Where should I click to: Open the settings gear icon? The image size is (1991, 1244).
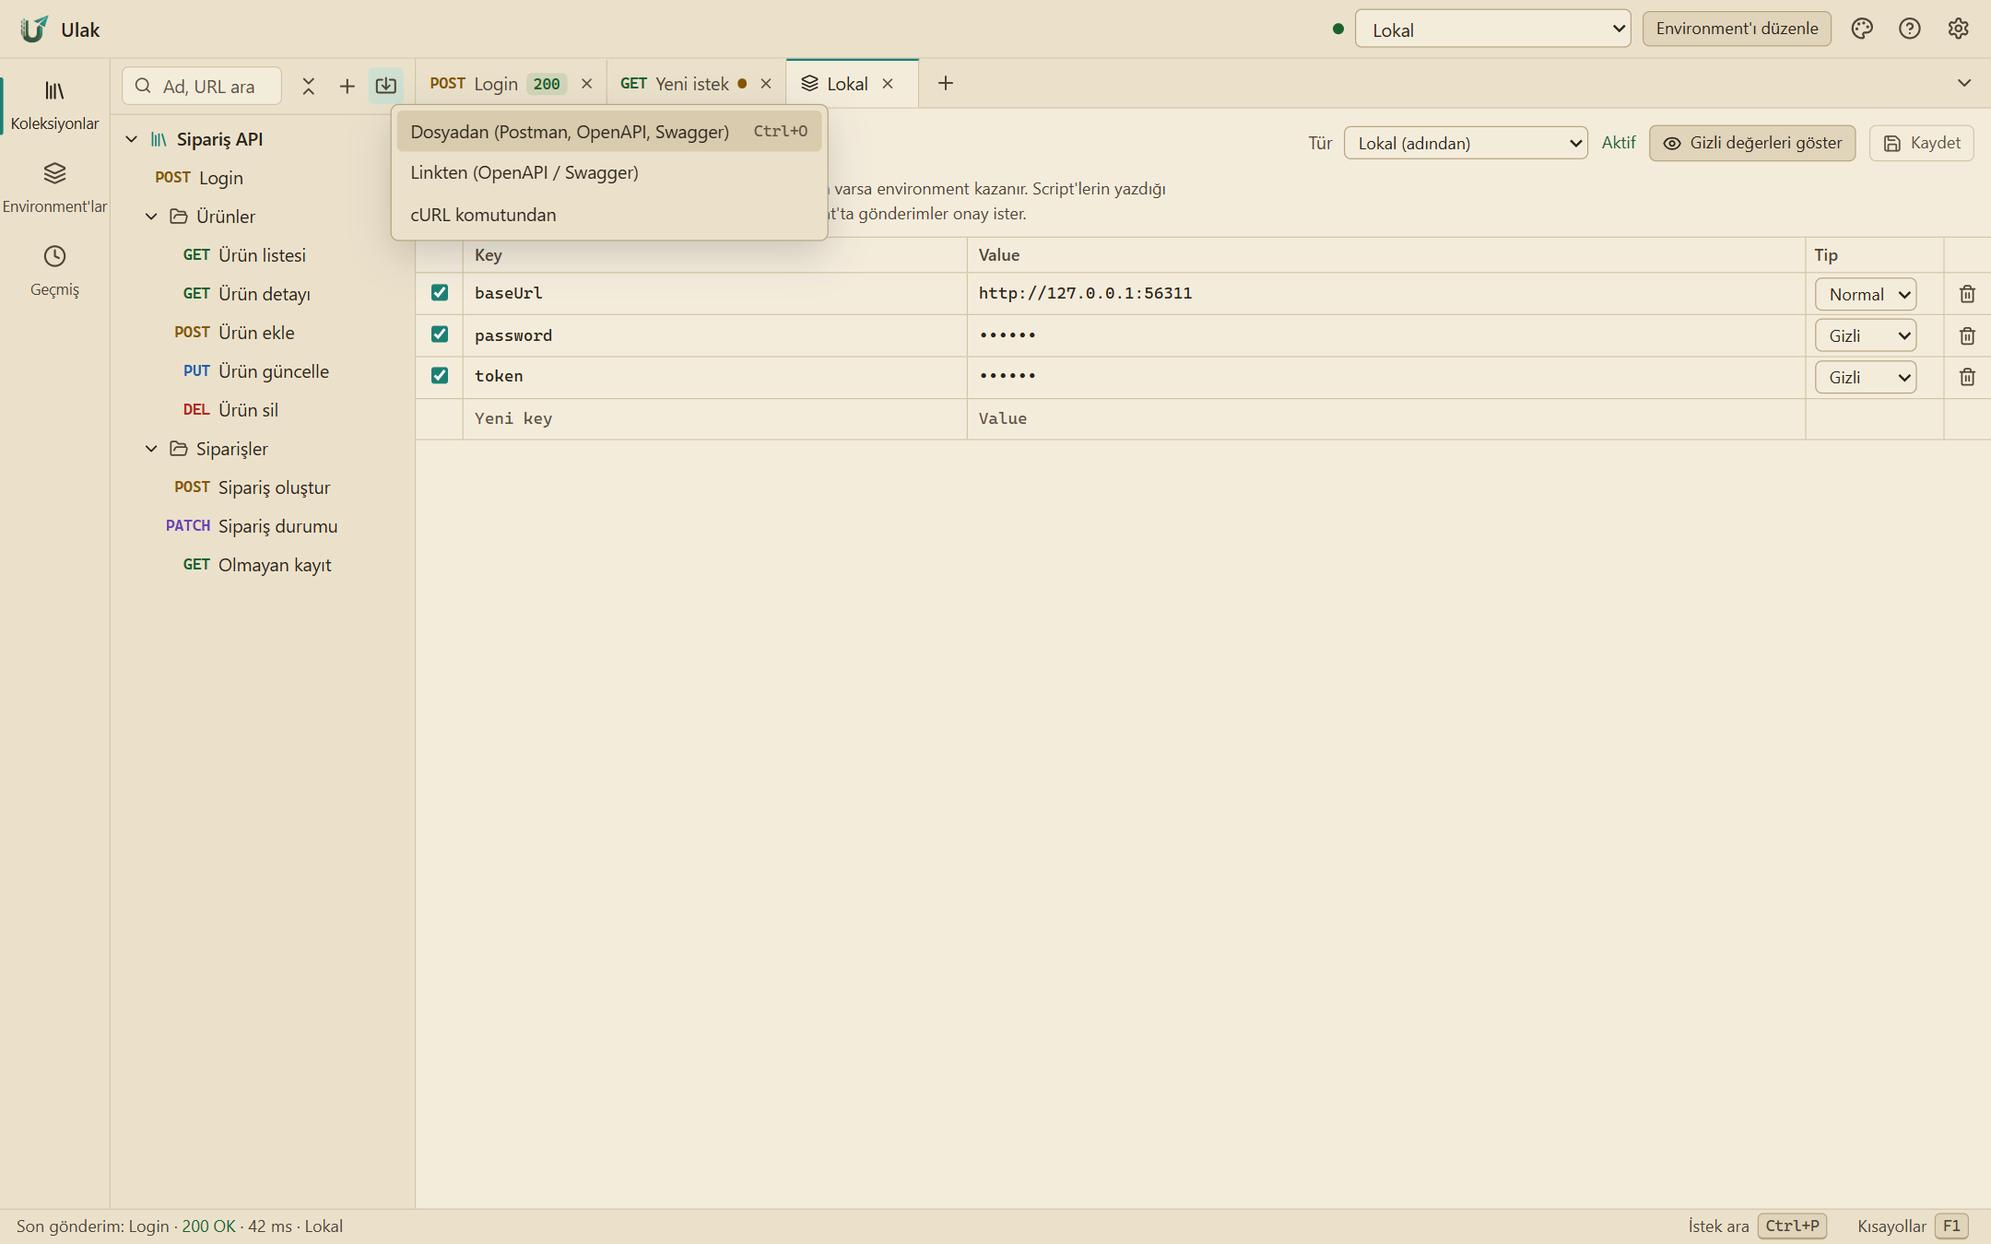coord(1958,29)
